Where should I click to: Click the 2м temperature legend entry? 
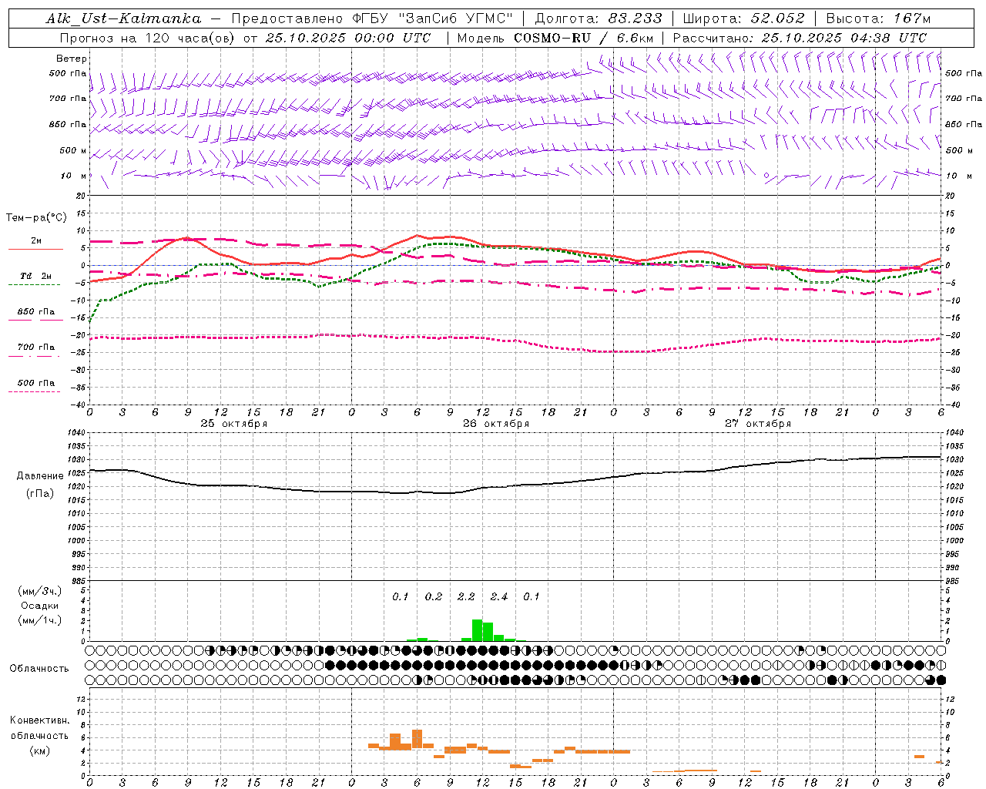[x=36, y=241]
